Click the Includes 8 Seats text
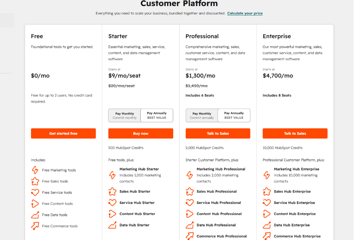Screen dimensions: 354x240 click(277, 95)
